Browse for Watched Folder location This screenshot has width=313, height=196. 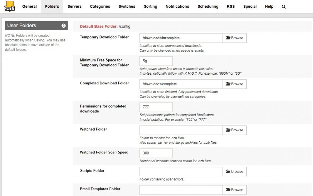click(x=234, y=130)
